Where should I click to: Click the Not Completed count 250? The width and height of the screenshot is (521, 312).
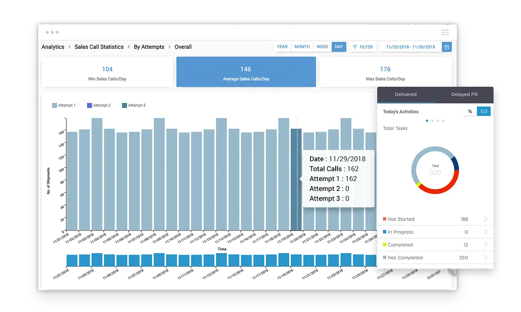coord(463,258)
